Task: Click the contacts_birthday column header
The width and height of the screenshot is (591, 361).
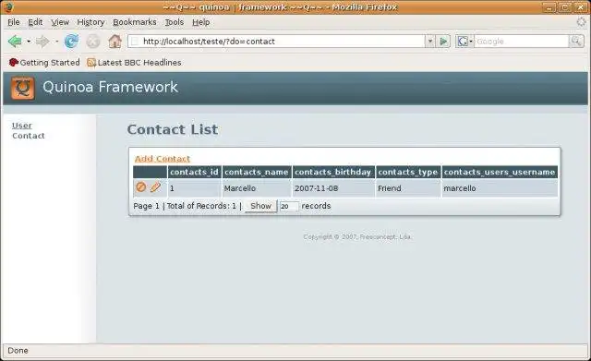Action: (333, 172)
